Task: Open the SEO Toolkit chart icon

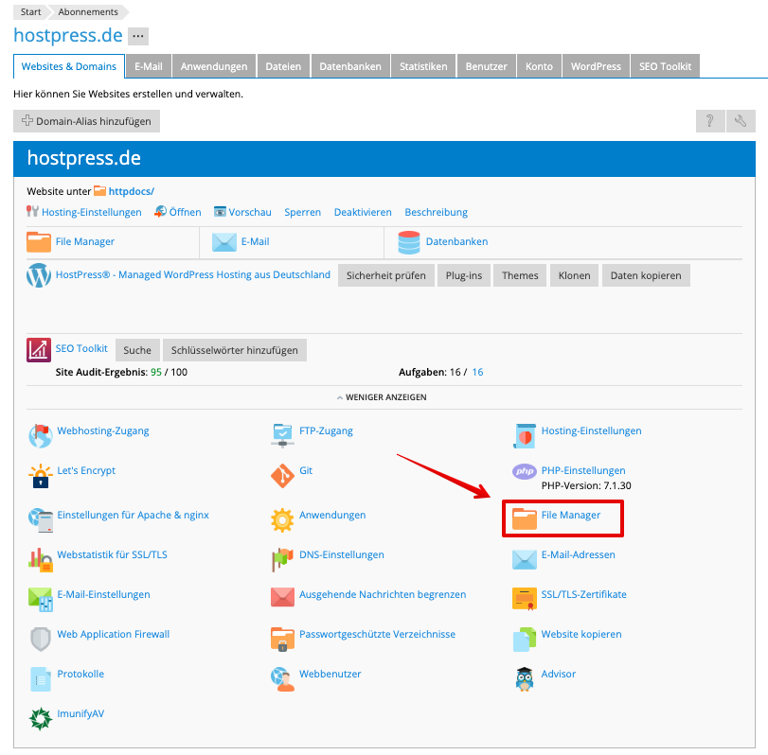Action: pyautogui.click(x=39, y=350)
